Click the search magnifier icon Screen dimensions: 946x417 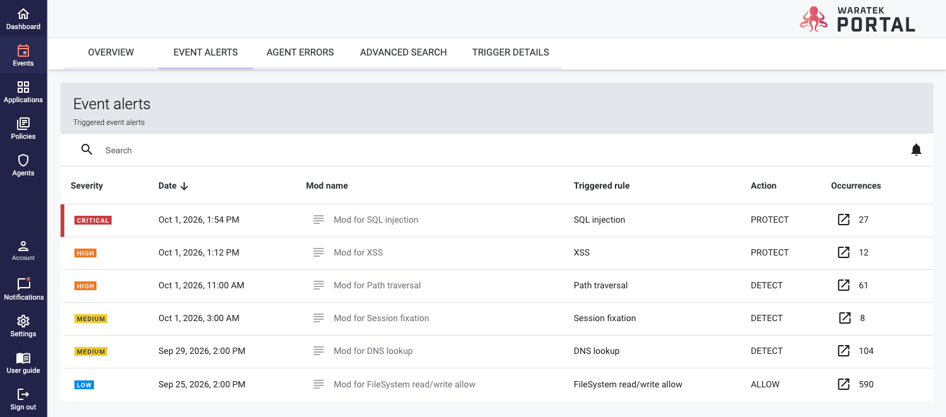coord(87,150)
